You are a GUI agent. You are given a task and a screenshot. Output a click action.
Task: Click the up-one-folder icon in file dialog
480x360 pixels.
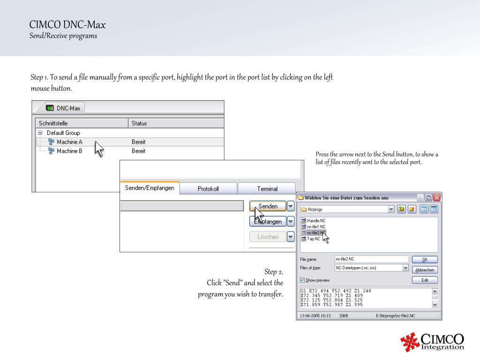(x=401, y=210)
